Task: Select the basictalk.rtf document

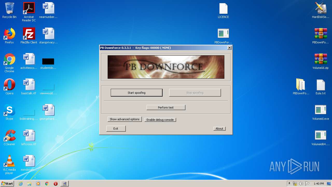Action: [x=29, y=87]
